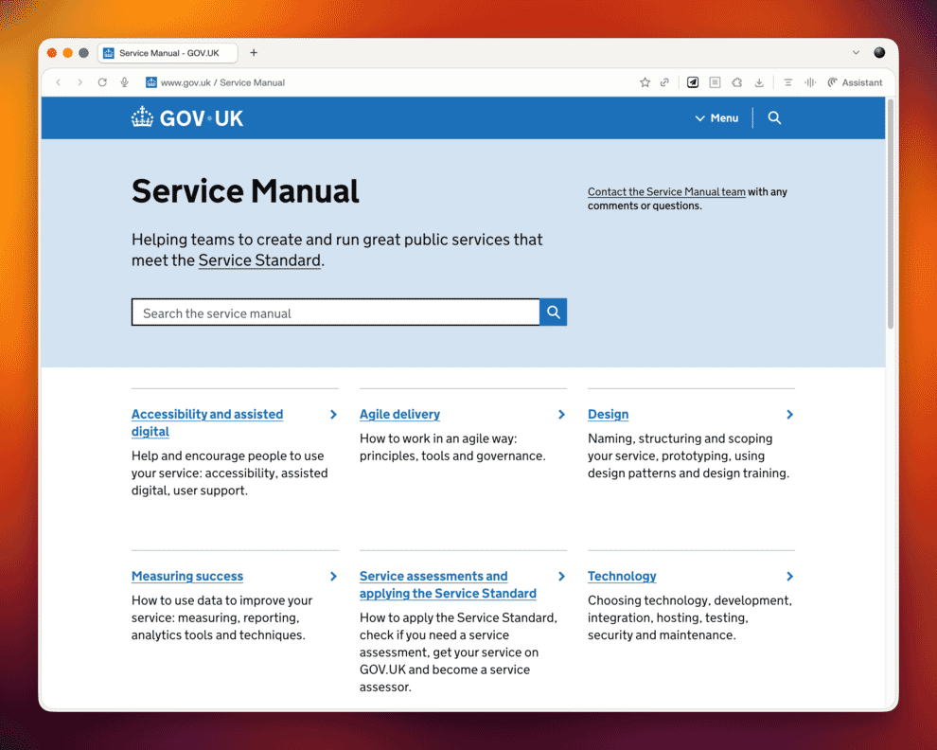The width and height of the screenshot is (937, 750).
Task: Open the Design topic link
Action: coord(608,415)
